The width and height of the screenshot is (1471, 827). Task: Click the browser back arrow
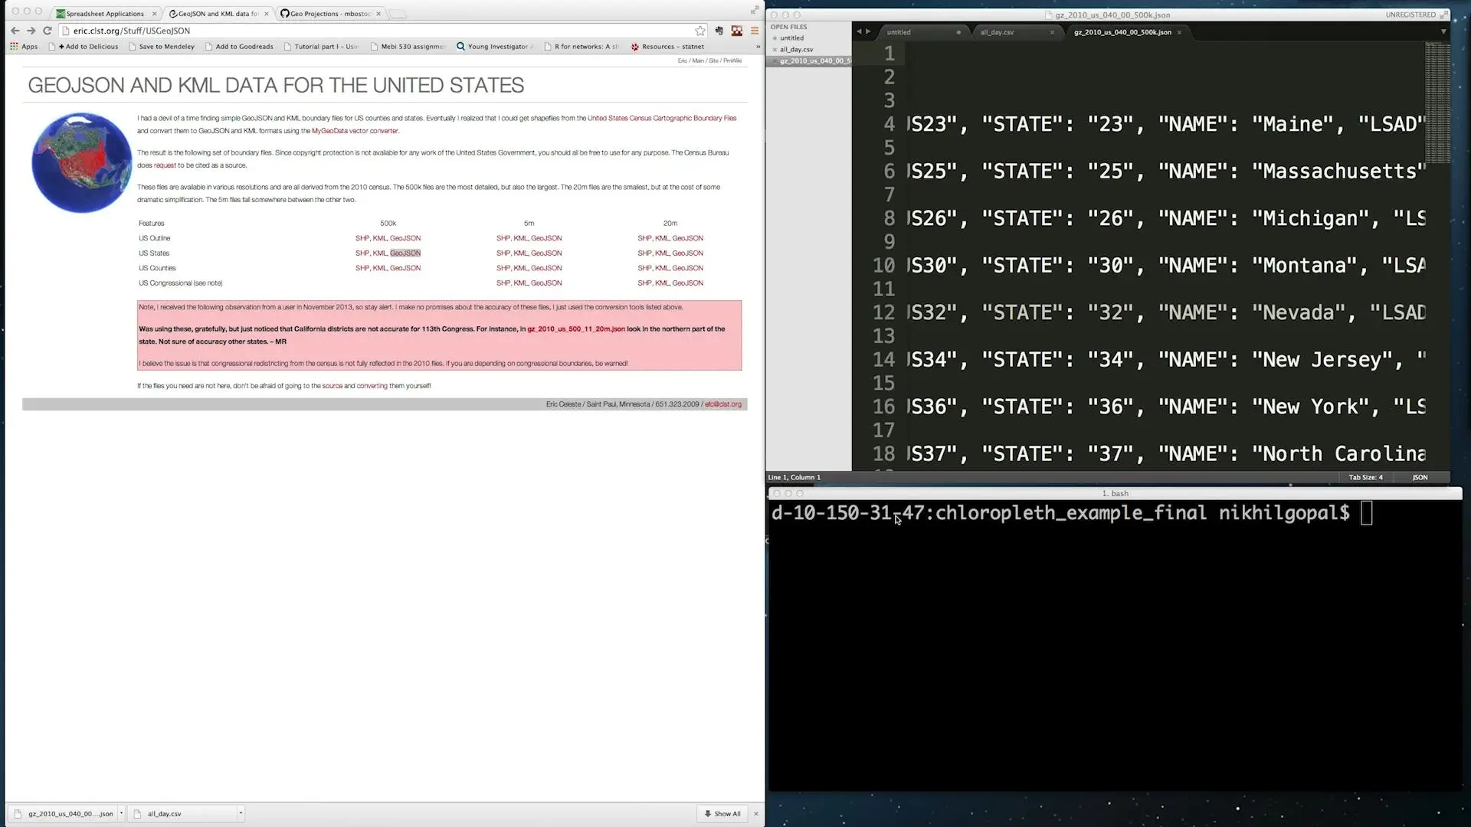click(x=15, y=31)
